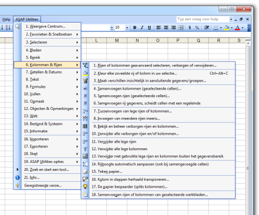Open Geregistreerde versie entry
The image size is (259, 215).
tap(48, 185)
